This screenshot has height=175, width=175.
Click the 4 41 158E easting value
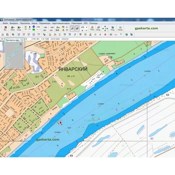point(45,39)
